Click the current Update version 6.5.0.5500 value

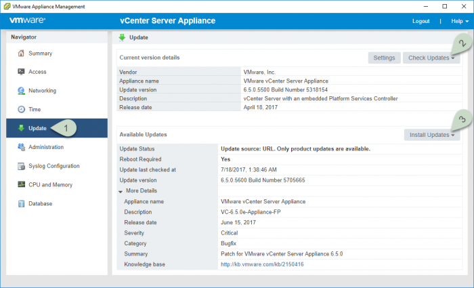click(285, 90)
